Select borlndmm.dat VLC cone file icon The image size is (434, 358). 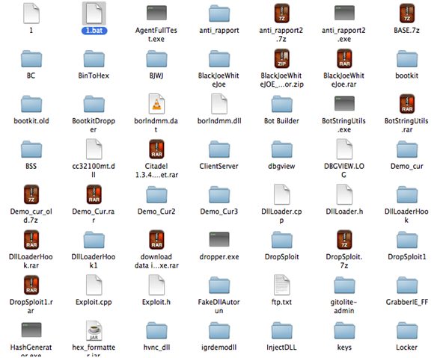point(156,104)
